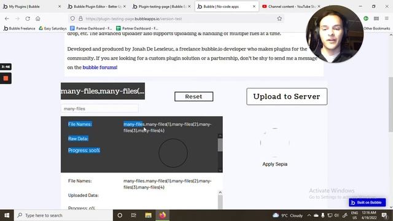Go back to the previous page
This screenshot has height=221, width=393.
pyautogui.click(x=7, y=18)
